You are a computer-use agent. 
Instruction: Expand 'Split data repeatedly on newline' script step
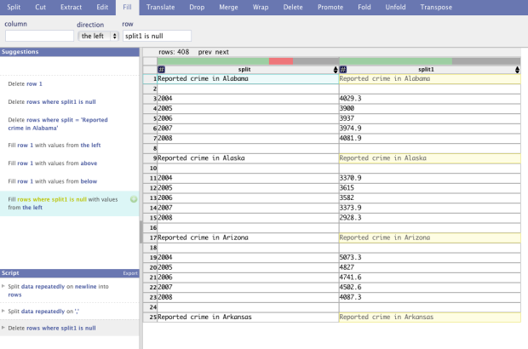click(x=3, y=286)
